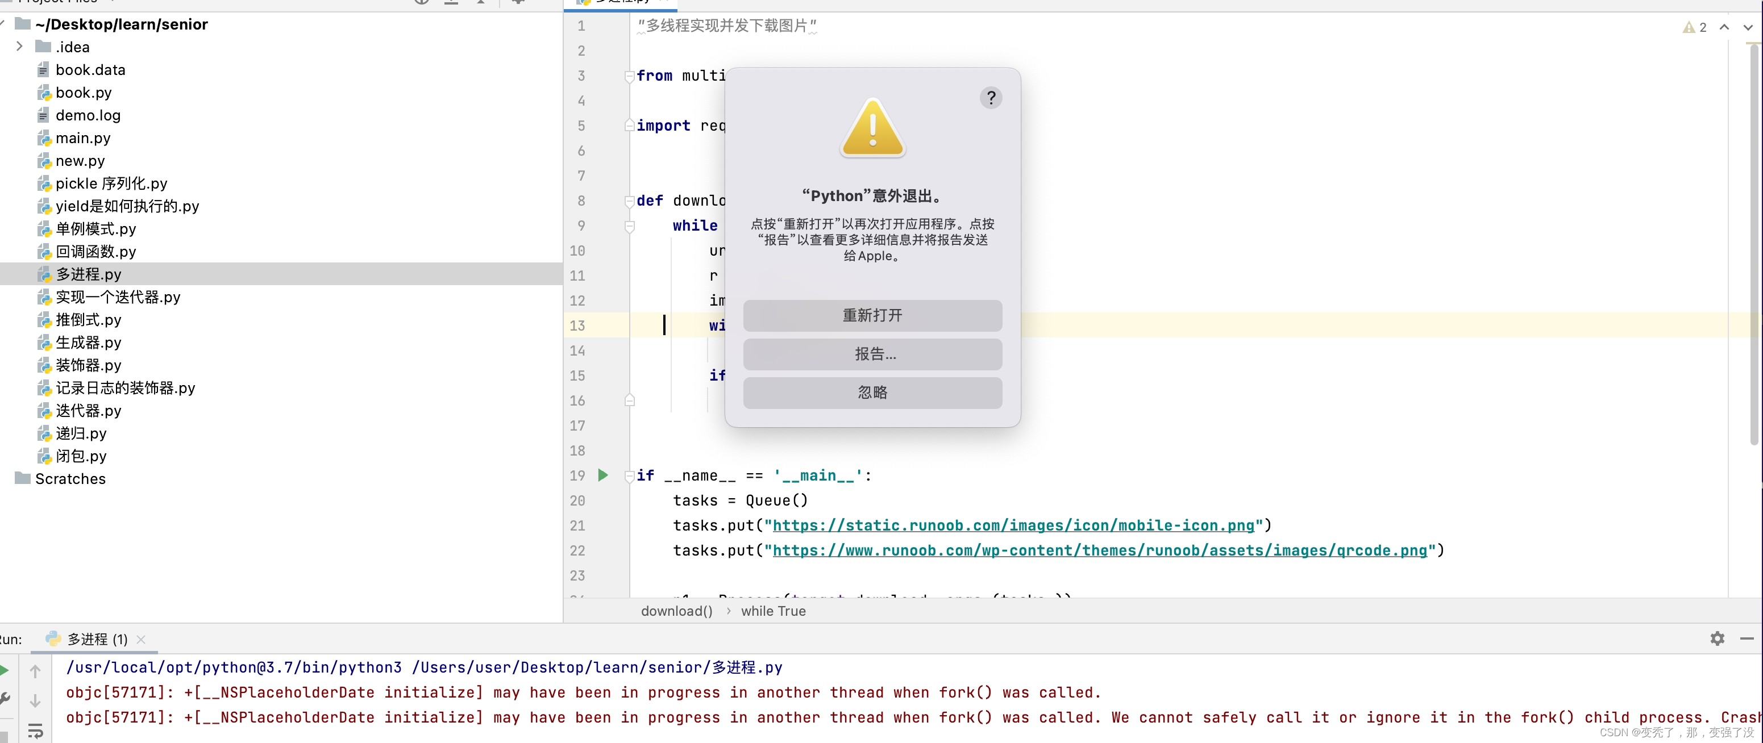The height and width of the screenshot is (743, 1763).
Task: Open main.py file
Action: click(83, 137)
